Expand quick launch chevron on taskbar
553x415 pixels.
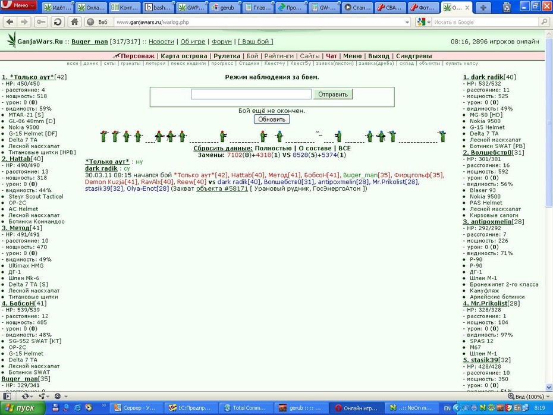point(104,406)
